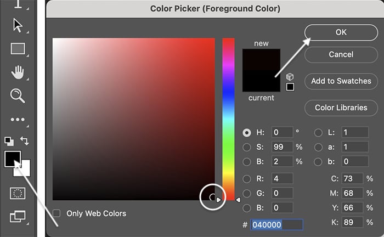This screenshot has height=237, width=384.
Task: Pick a color in the saturation-brightness field
Action: 134,119
